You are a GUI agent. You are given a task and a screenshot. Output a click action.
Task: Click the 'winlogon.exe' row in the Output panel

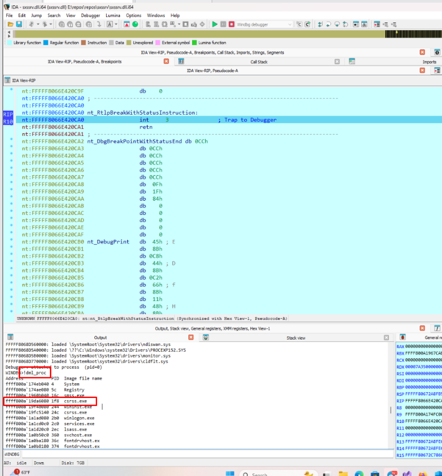click(x=50, y=418)
